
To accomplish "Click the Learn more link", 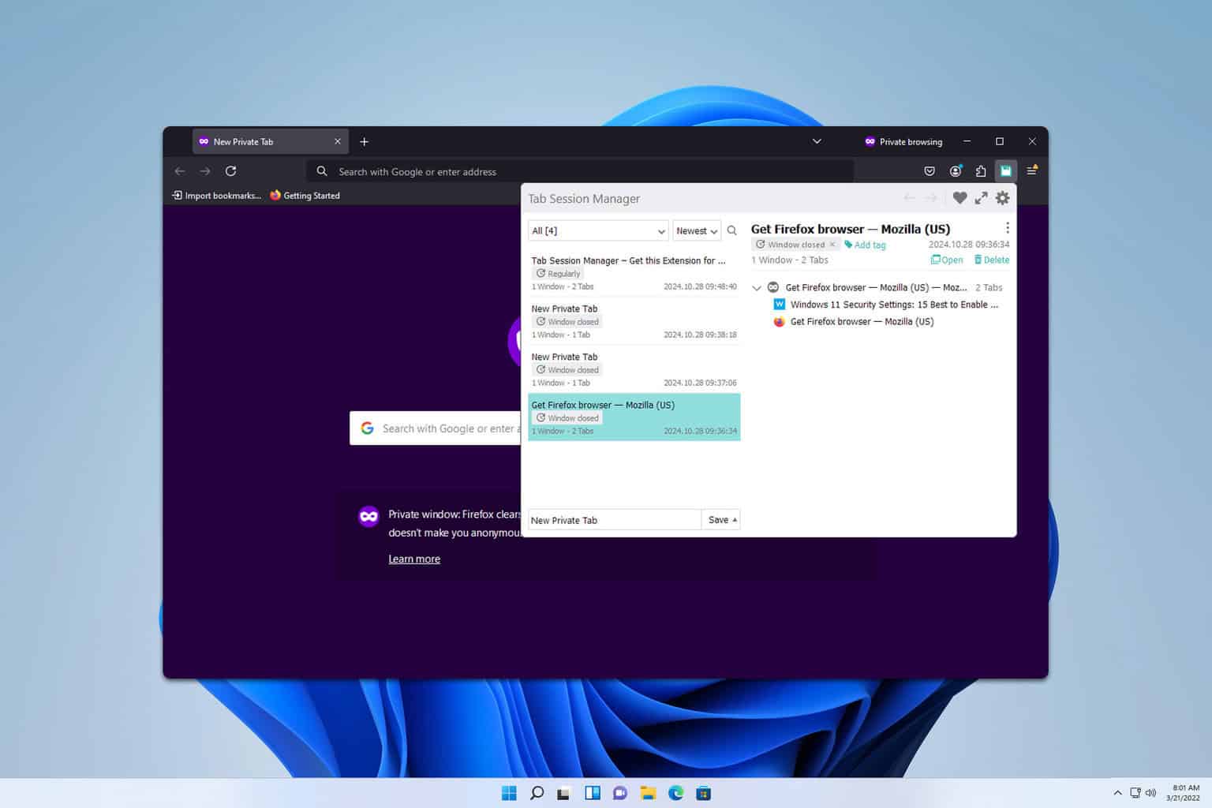I will 414,559.
